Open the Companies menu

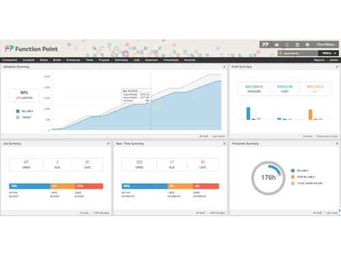tap(10, 60)
